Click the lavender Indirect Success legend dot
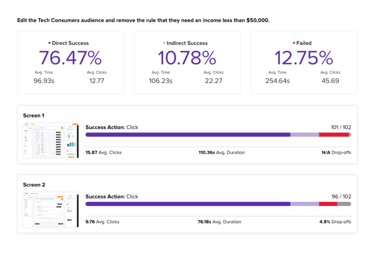 [164, 43]
